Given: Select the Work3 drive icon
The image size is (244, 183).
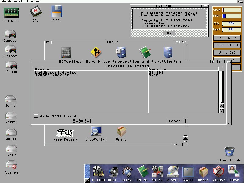Looking at the screenshot, I should click(x=10, y=99).
